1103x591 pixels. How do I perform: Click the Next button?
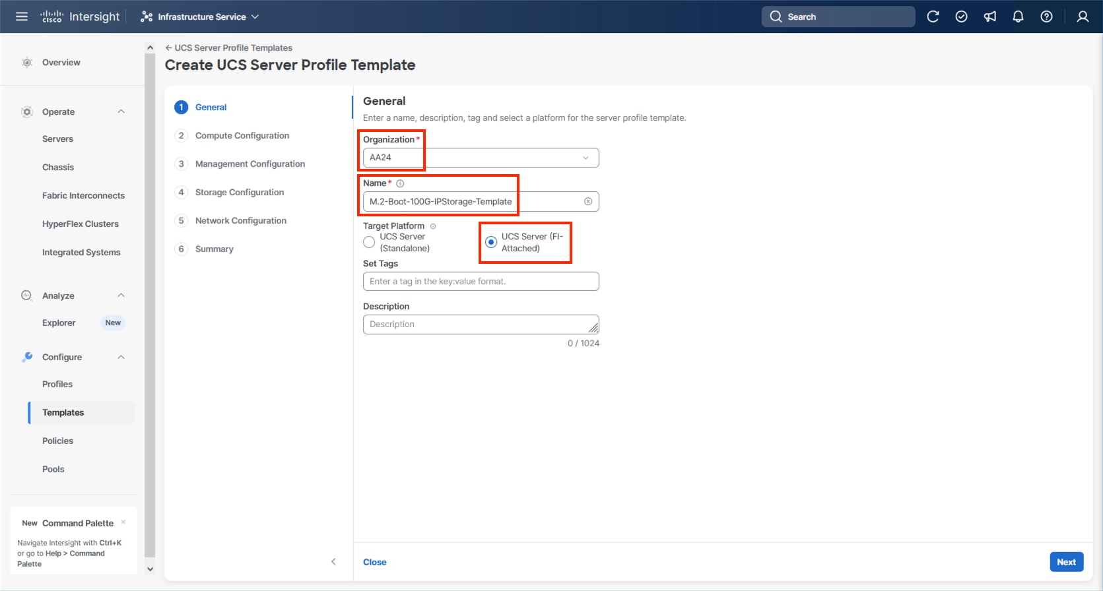1067,562
